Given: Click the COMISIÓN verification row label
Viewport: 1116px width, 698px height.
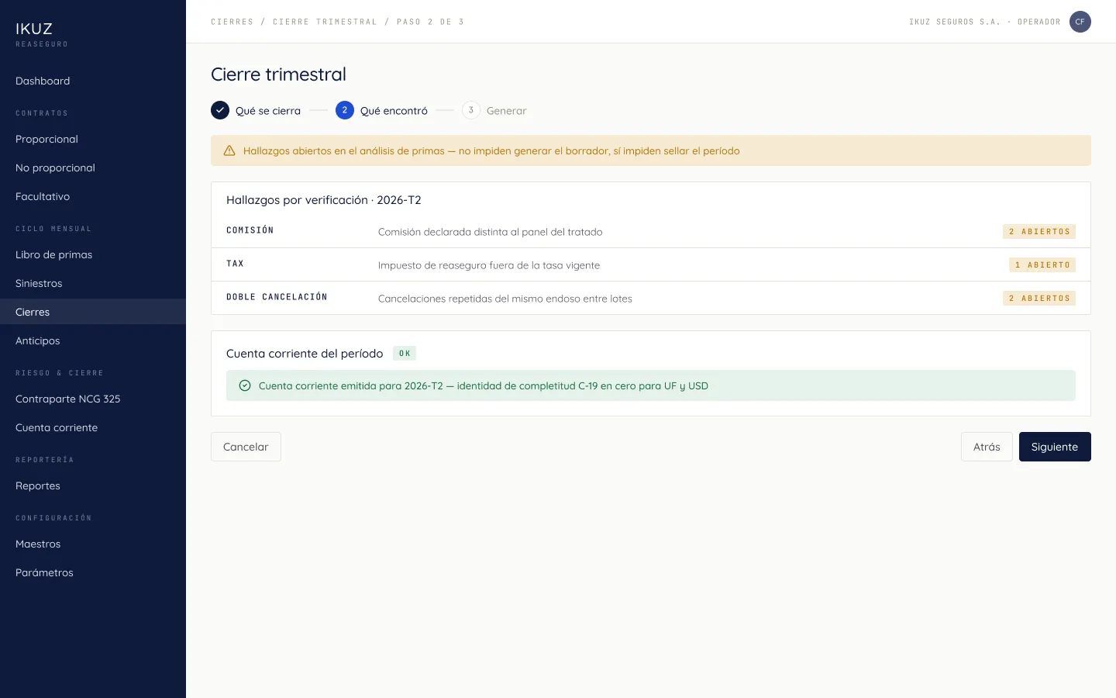Looking at the screenshot, I should [x=250, y=230].
